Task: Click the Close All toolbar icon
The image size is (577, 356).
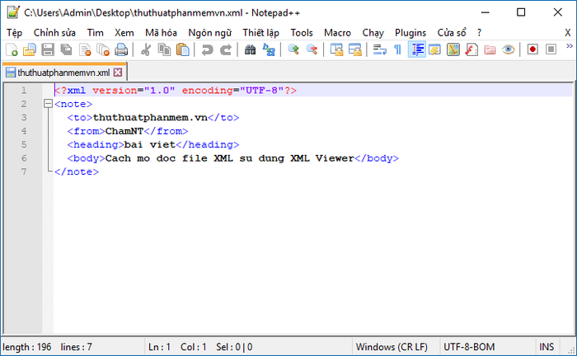Action: click(x=103, y=49)
